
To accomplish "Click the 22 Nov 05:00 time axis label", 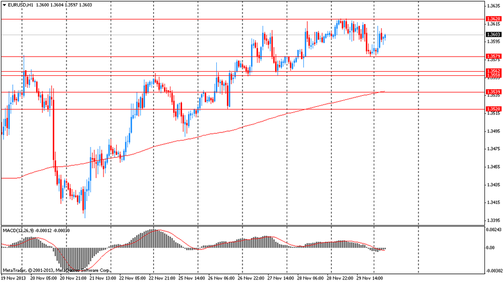I will 132,278.
